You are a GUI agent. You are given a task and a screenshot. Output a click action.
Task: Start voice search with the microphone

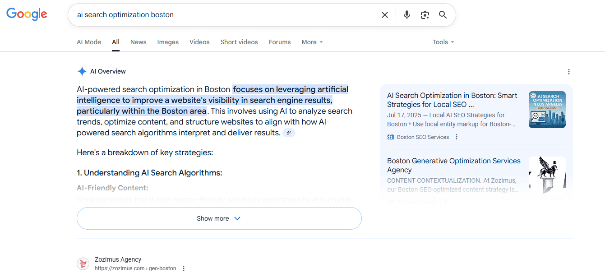pyautogui.click(x=407, y=15)
